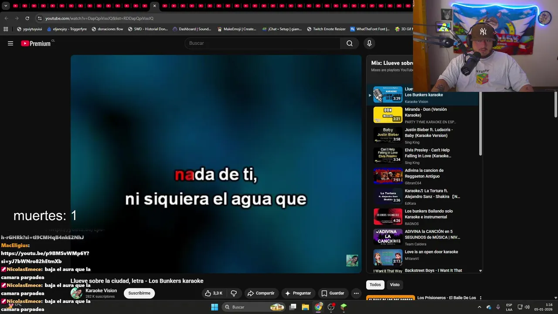
Task: View site information icon in address bar
Action: pyautogui.click(x=40, y=18)
